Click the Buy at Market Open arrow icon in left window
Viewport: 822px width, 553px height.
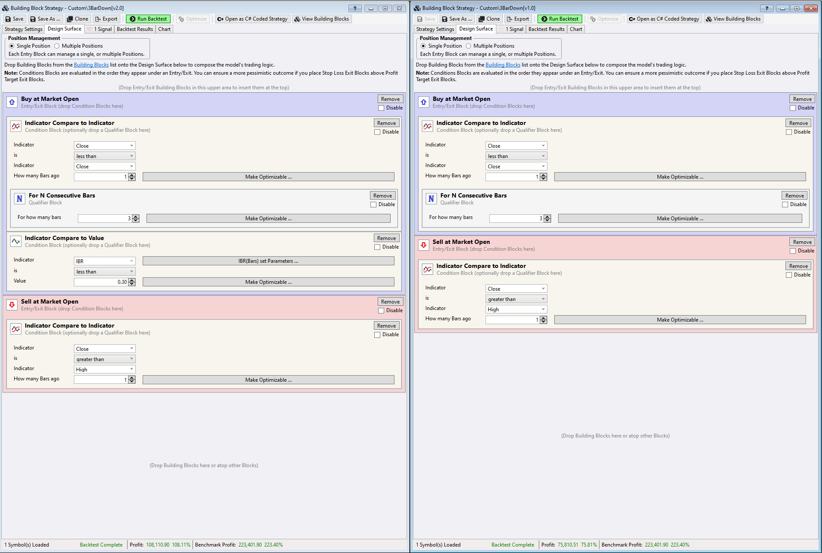12,102
